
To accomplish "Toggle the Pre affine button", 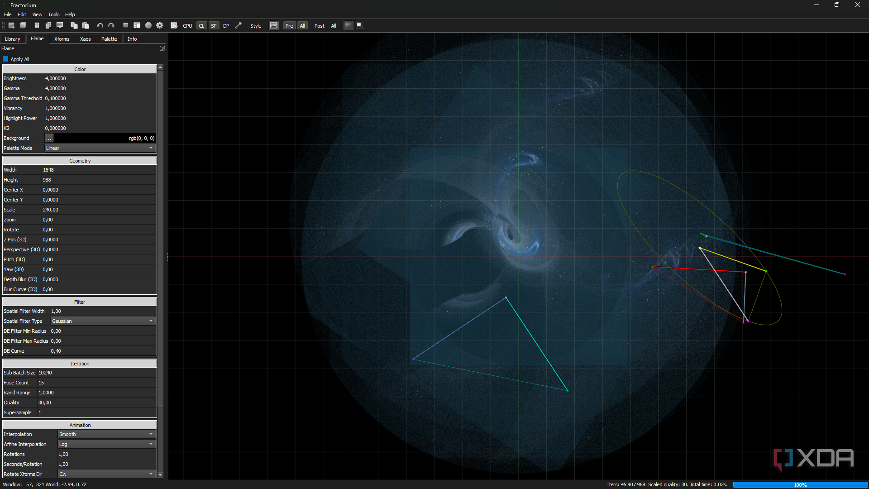I will click(x=289, y=26).
